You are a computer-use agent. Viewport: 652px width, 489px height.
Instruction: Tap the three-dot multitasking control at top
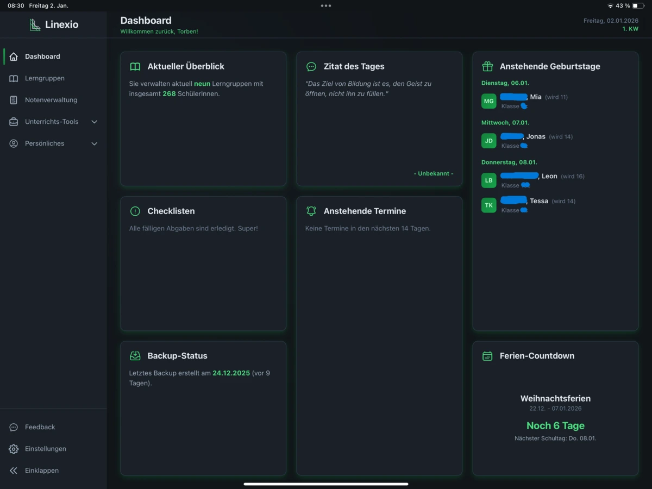[326, 5]
